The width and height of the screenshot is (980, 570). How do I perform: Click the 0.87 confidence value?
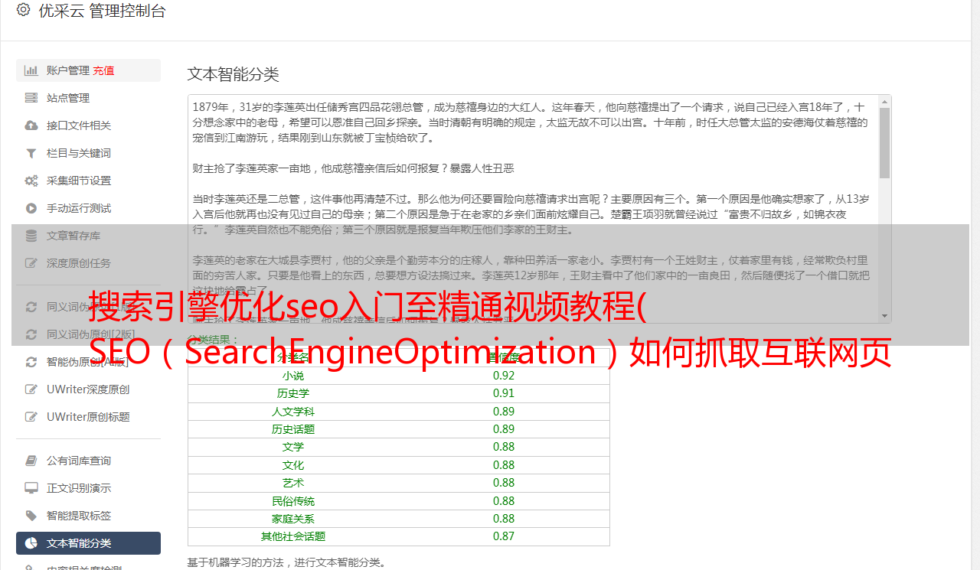click(504, 536)
